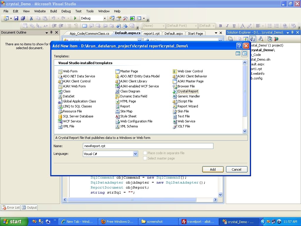Auto-hide the Document Outline panel

click(x=51, y=32)
